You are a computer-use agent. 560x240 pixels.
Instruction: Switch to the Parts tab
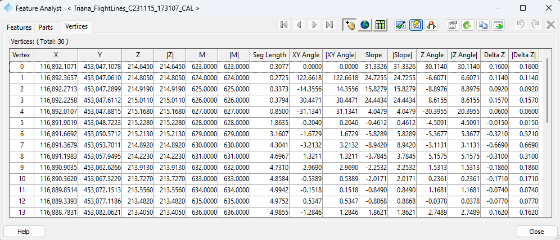(46, 27)
